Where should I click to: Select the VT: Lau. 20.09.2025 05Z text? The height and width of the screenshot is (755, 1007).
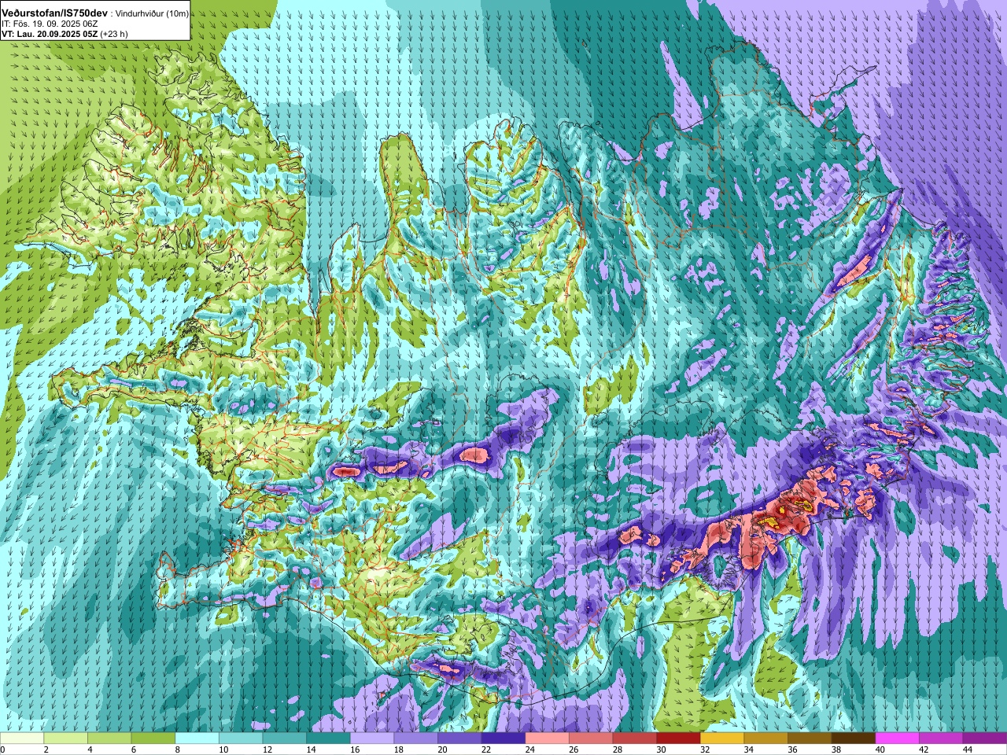(x=50, y=34)
